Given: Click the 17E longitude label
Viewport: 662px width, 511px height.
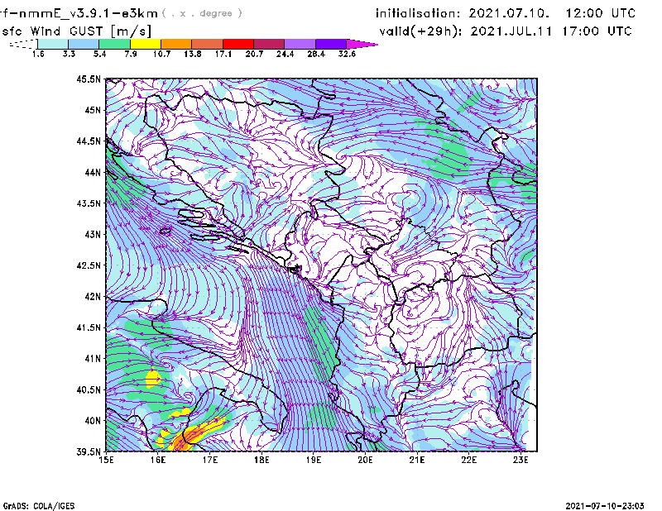Looking at the screenshot, I should point(210,460).
